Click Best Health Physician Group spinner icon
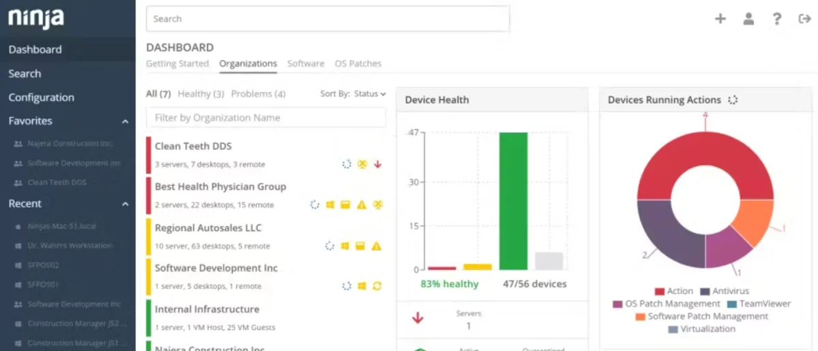The width and height of the screenshot is (818, 351). coord(315,204)
